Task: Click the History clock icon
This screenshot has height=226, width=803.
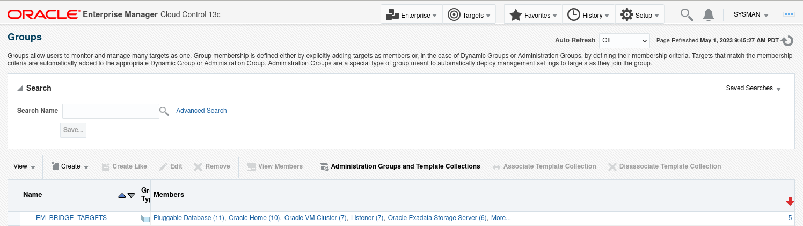Action: click(x=574, y=15)
